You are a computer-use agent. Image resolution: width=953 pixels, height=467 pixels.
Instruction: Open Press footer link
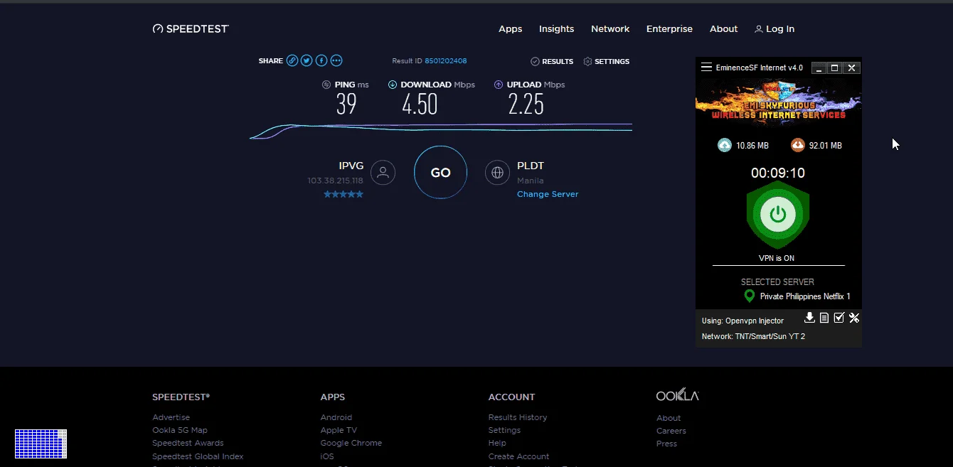[666, 444]
